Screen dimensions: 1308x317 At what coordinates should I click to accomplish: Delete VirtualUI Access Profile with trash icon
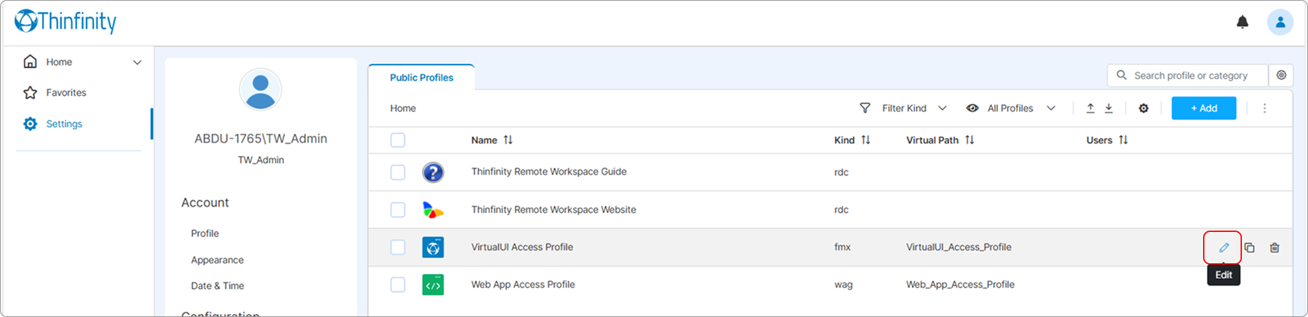pyautogui.click(x=1275, y=248)
